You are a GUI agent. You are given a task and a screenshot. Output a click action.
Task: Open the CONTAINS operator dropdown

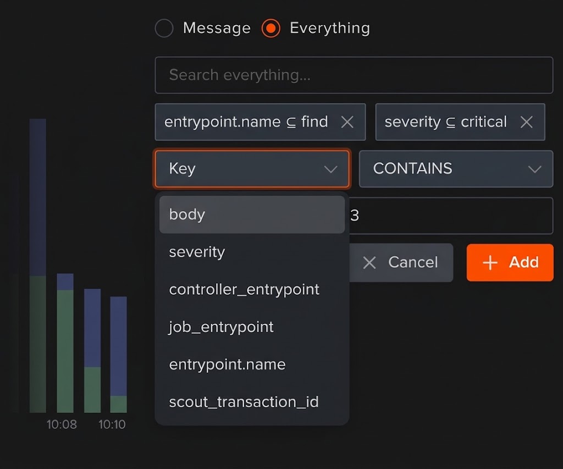[x=456, y=169]
